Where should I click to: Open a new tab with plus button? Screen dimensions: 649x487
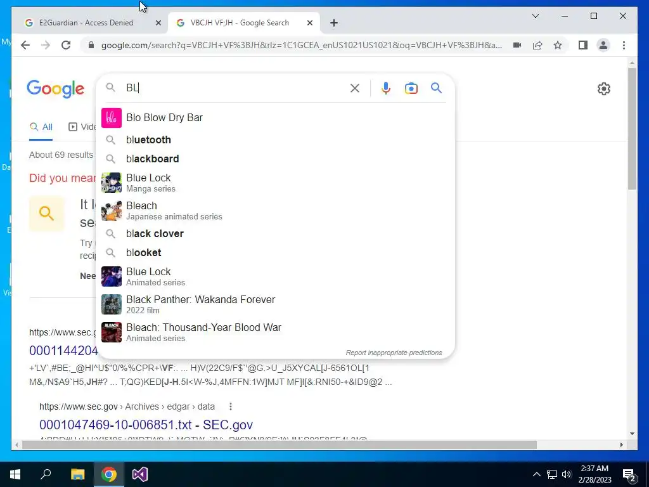click(x=334, y=23)
